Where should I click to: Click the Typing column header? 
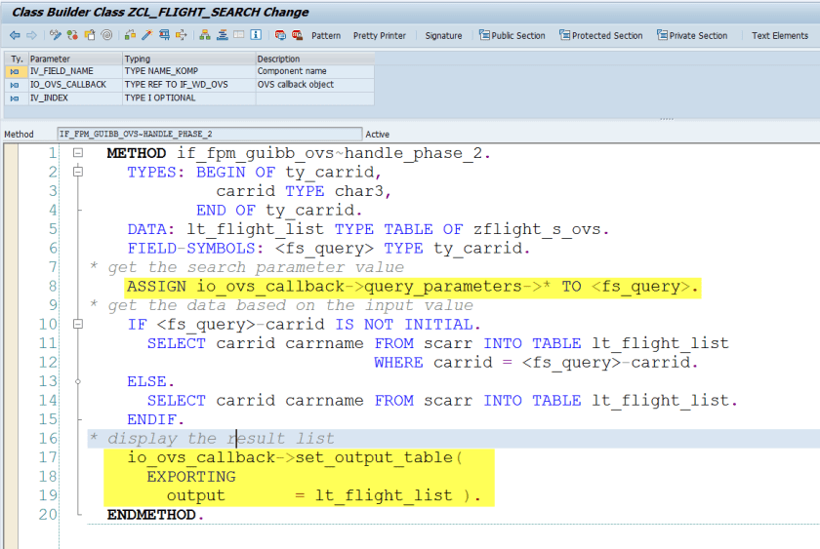(188, 59)
